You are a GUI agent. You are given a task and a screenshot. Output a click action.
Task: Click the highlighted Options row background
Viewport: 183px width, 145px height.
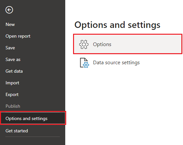click(128, 44)
